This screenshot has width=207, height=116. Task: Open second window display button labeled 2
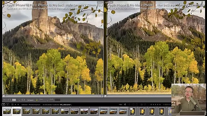point(8,104)
